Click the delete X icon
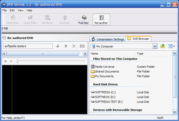The width and height of the screenshot is (179, 121). coord(74,46)
